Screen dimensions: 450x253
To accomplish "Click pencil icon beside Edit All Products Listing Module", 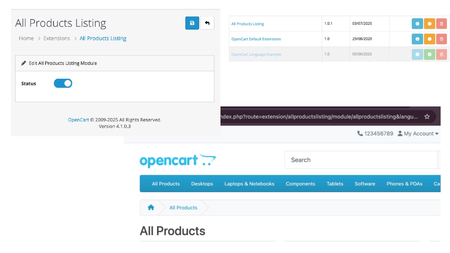I will pyautogui.click(x=24, y=63).
